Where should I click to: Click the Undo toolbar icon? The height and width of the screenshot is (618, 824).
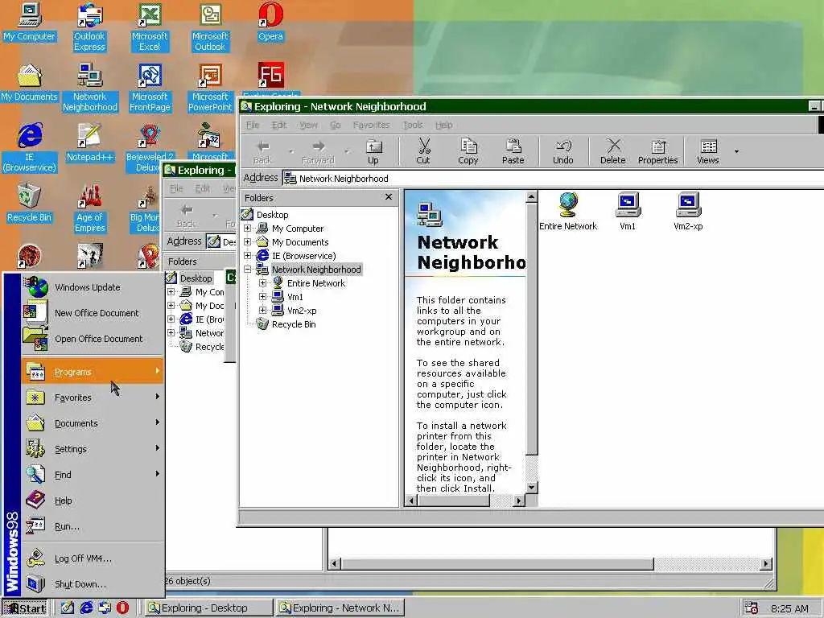tap(562, 151)
